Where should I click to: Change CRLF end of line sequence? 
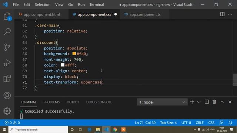pos(200,123)
